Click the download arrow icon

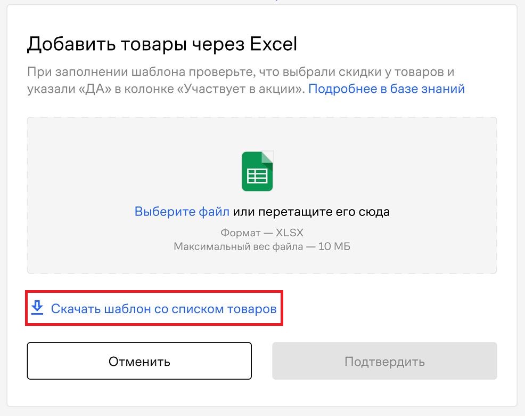point(37,308)
